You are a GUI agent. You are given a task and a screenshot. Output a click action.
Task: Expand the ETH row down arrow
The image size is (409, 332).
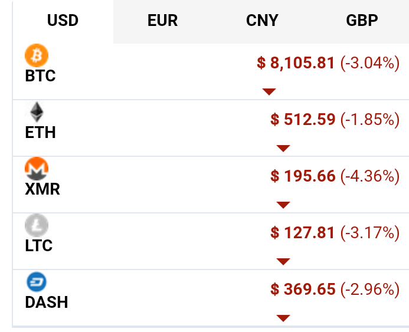pos(283,148)
